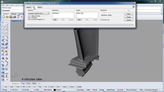Toggle SmartTrack in the status bar
The height and width of the screenshot is (92, 164).
coord(110,90)
